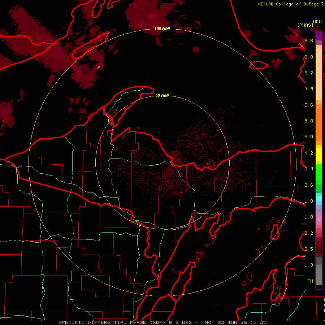Click the 3.4 scale value

click(x=309, y=169)
